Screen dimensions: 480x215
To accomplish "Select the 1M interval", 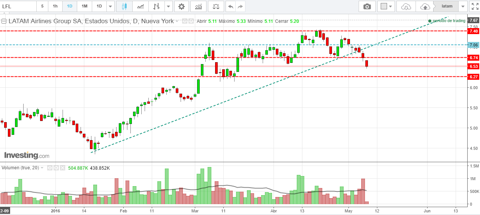I will tap(85, 6).
